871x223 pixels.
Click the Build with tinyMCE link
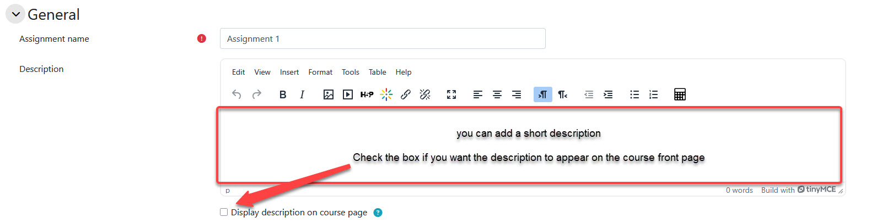(x=798, y=189)
